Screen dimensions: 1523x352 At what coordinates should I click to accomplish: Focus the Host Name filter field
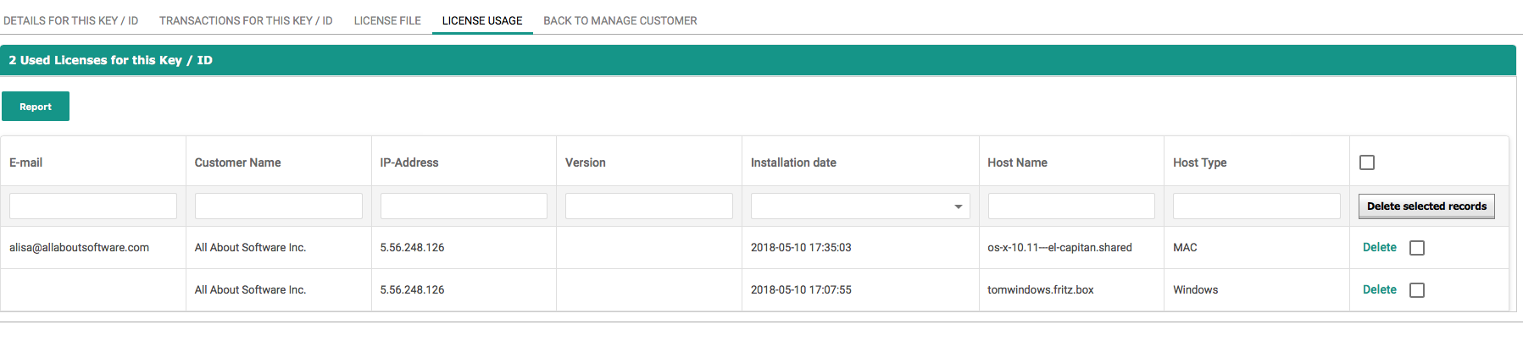[1071, 206]
